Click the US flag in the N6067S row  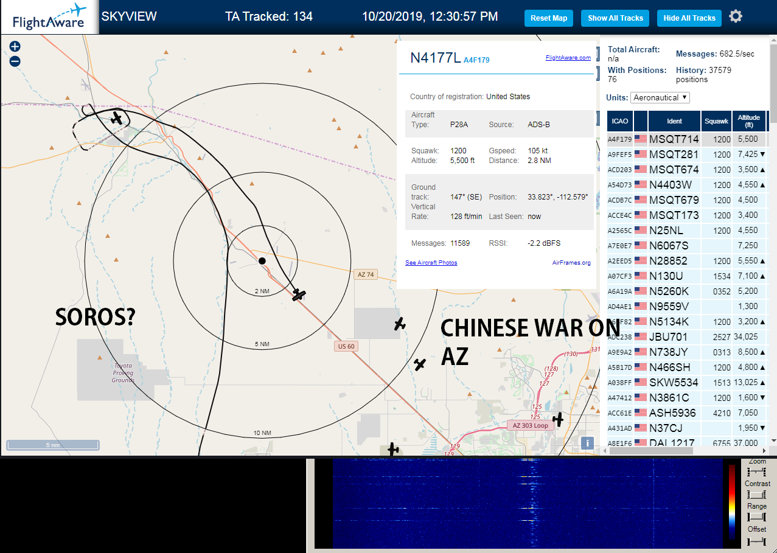pyautogui.click(x=641, y=246)
